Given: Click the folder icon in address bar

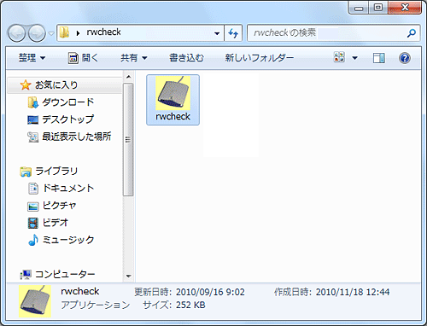Looking at the screenshot, I should click(65, 32).
